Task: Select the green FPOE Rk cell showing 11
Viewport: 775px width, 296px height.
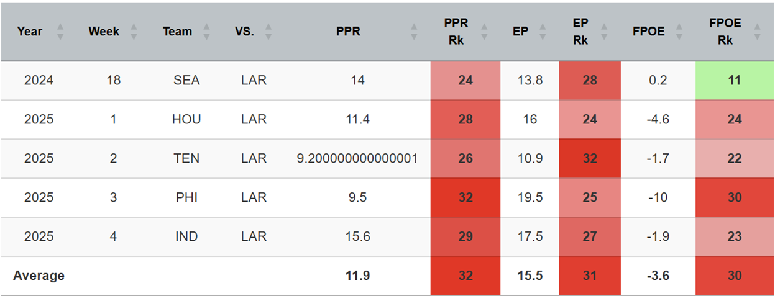Action: coord(735,81)
